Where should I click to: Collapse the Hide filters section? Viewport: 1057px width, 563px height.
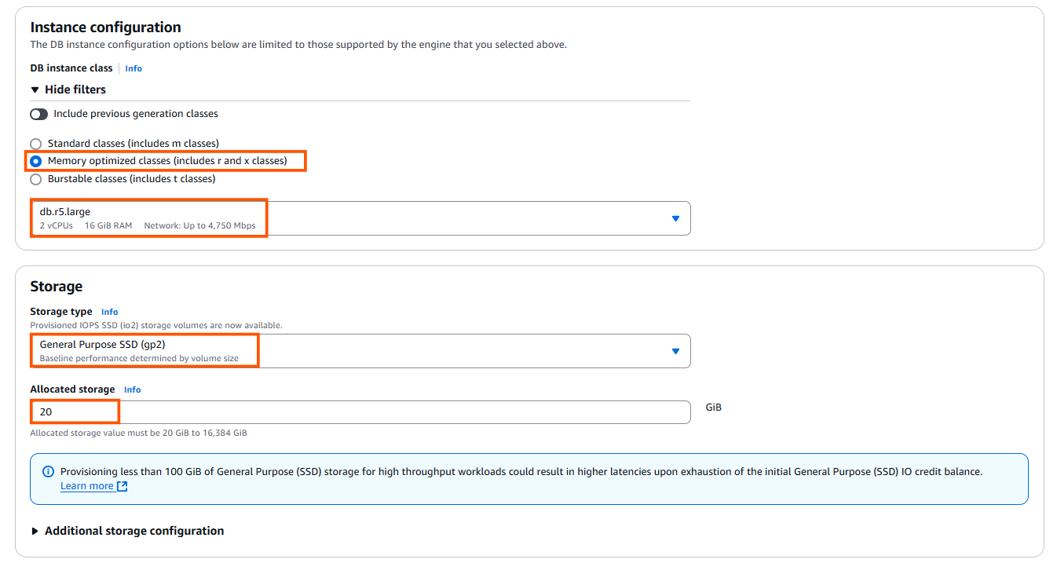tap(75, 90)
